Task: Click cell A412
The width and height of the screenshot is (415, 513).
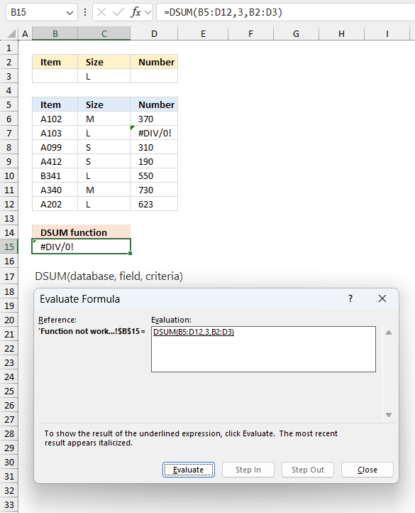Action: (x=55, y=161)
